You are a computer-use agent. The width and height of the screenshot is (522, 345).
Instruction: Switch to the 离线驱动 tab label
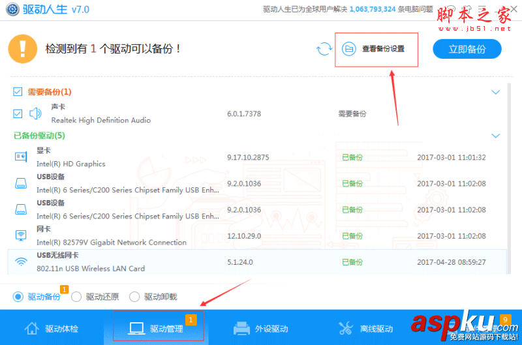[x=376, y=329]
